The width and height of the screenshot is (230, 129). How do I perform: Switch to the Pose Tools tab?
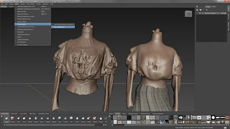(x=32, y=114)
